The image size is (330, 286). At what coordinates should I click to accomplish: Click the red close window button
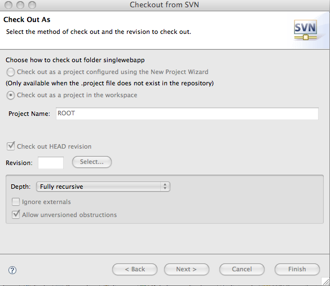(x=8, y=5)
